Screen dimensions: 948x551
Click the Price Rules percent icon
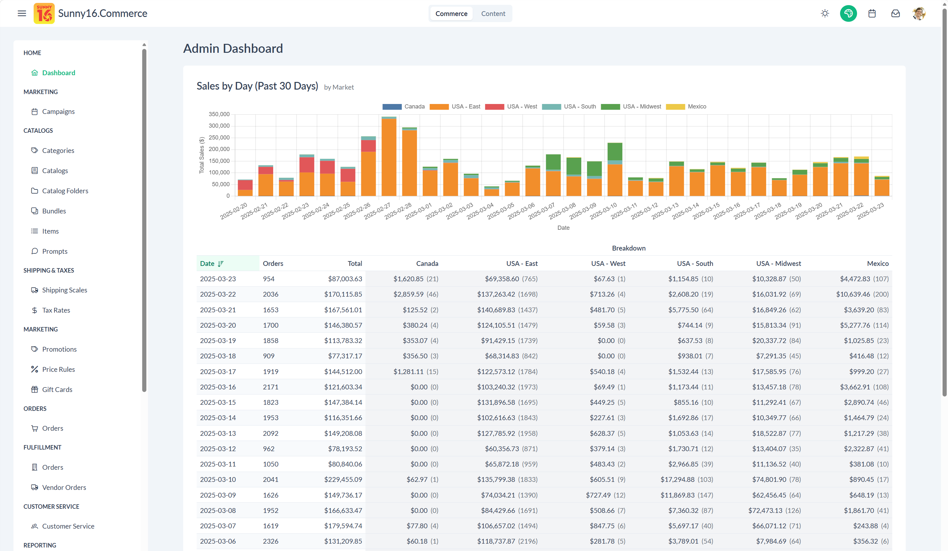click(35, 370)
